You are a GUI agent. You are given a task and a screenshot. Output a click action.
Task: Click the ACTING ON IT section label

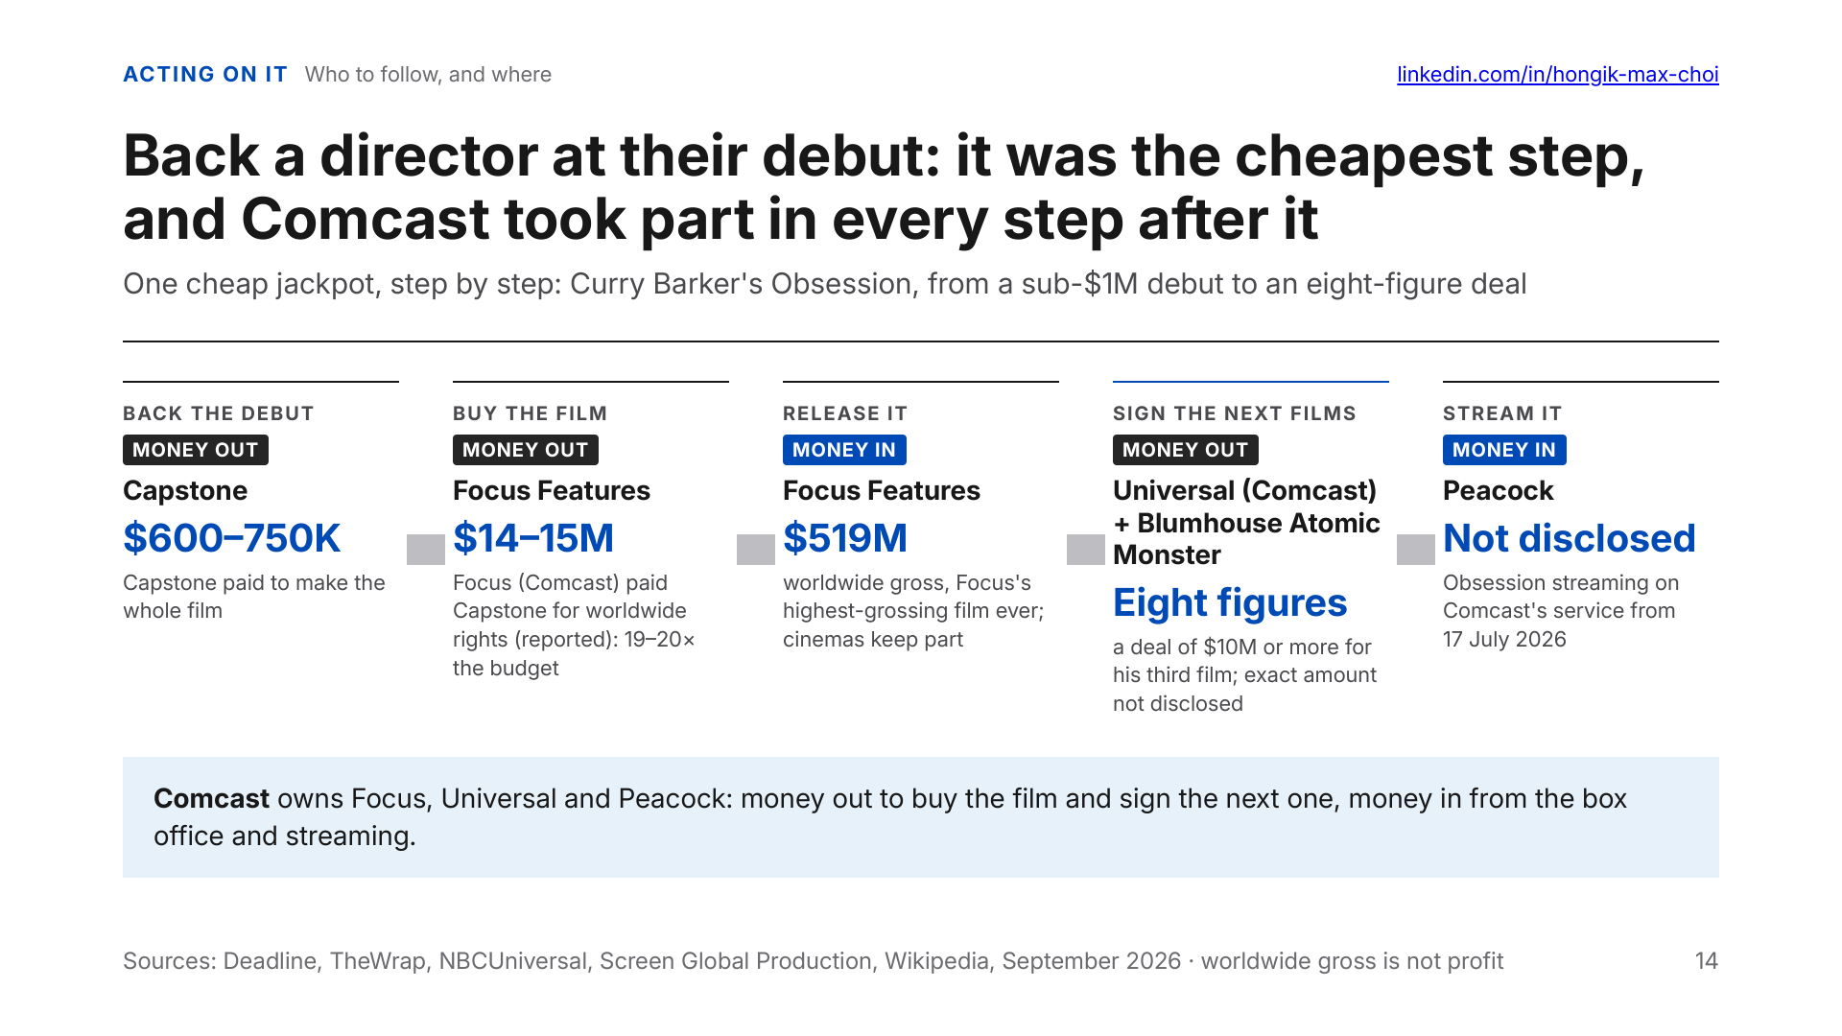click(x=205, y=75)
